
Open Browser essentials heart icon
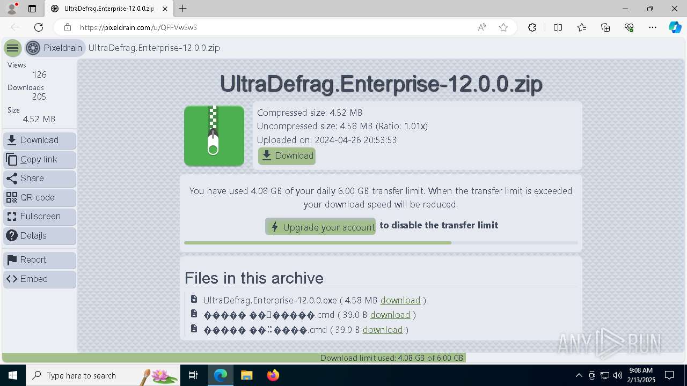tap(629, 27)
